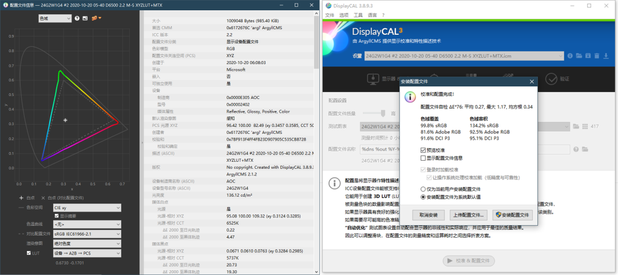Click the 光亮度 value 136.12 cd/m²
This screenshot has width=618, height=275.
pyautogui.click(x=239, y=195)
